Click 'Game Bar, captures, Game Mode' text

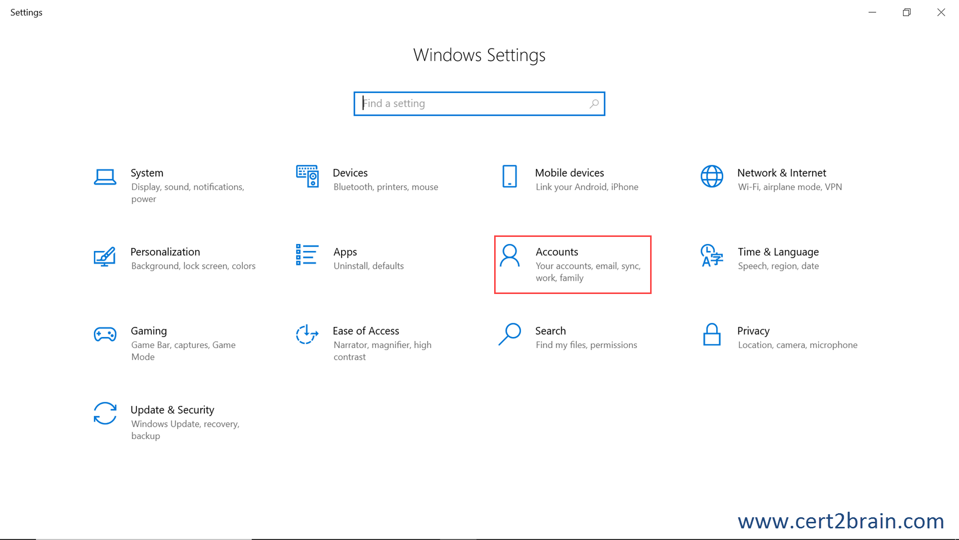(x=183, y=351)
